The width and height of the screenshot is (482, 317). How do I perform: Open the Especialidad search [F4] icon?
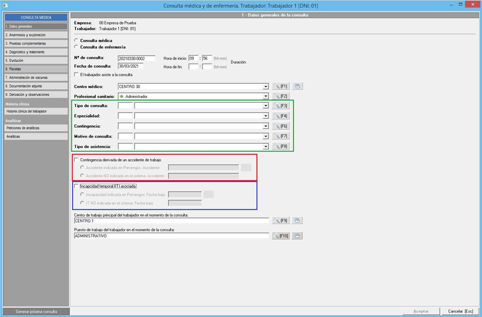[280, 116]
